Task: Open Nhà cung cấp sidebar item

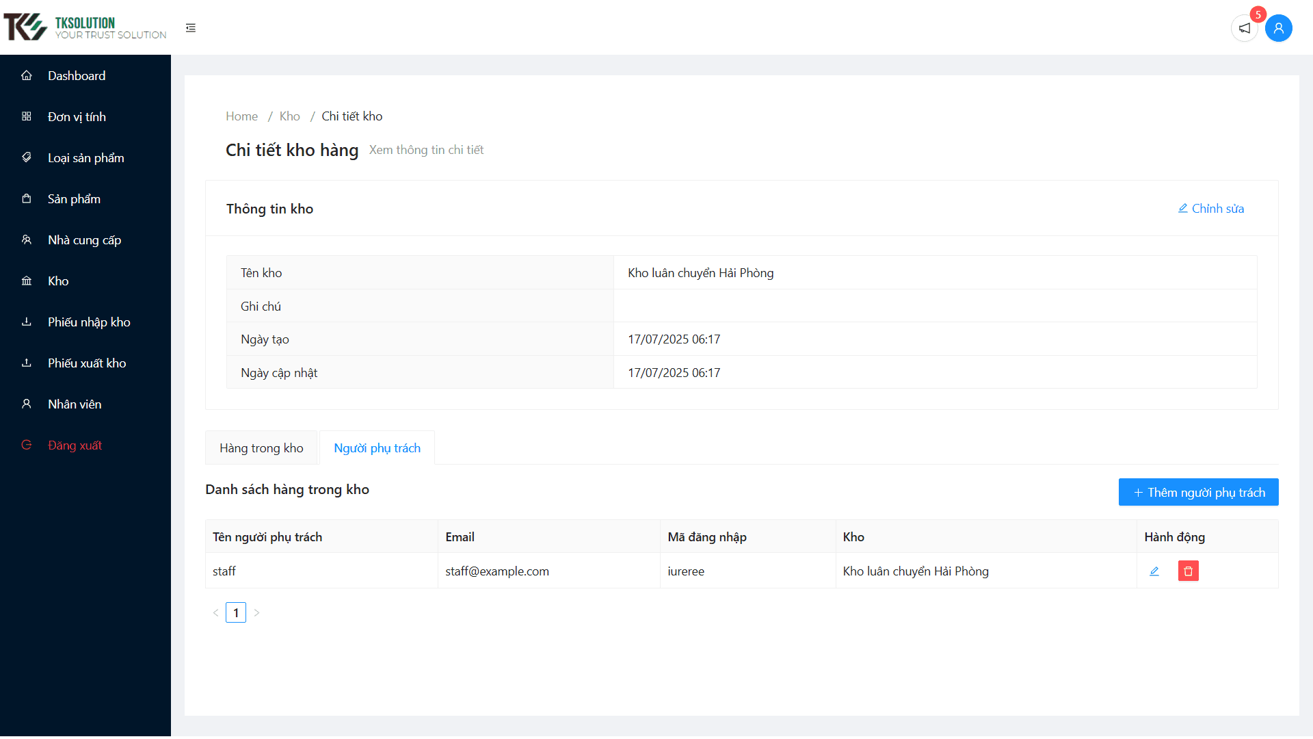Action: 84,240
